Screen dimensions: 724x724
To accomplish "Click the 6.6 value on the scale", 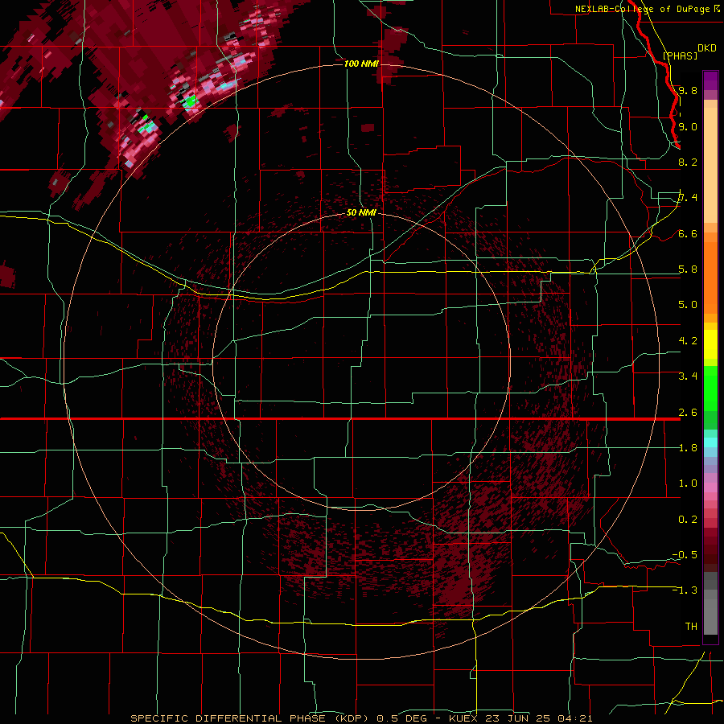I will 688,233.
